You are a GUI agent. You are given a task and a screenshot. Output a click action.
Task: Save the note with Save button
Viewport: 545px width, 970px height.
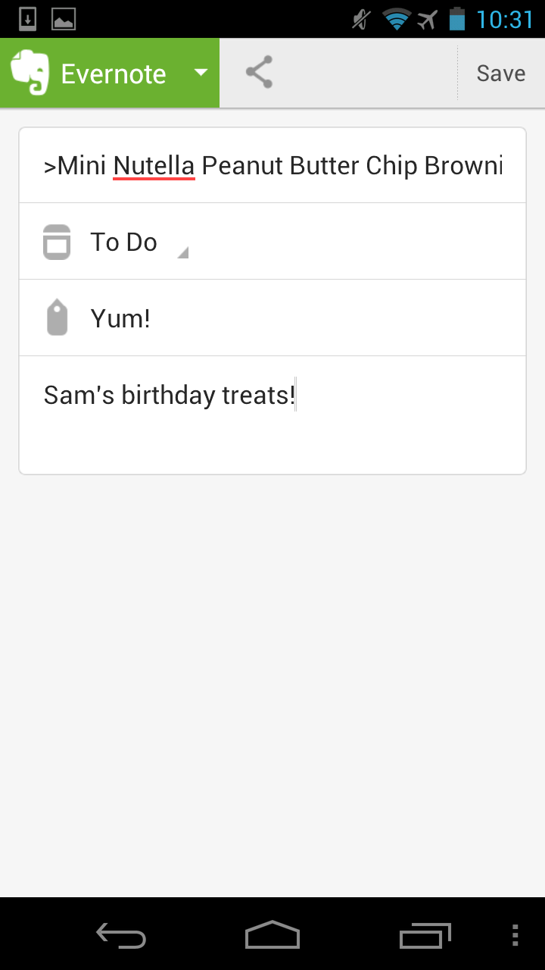coord(500,74)
